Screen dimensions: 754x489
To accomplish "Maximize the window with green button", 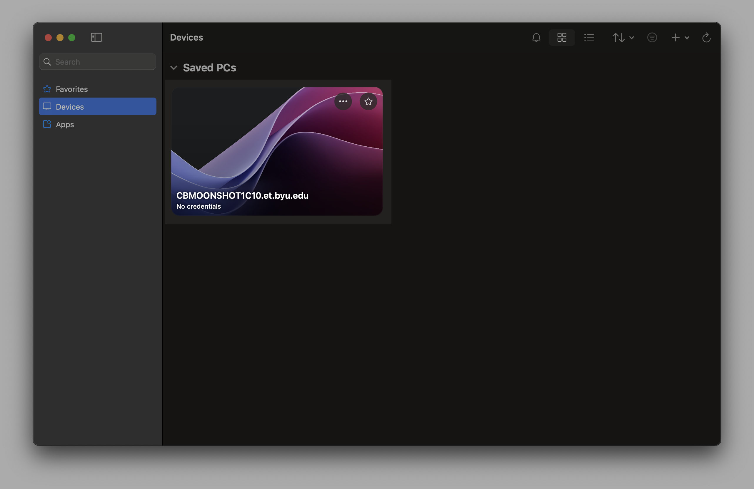I will coord(72,38).
